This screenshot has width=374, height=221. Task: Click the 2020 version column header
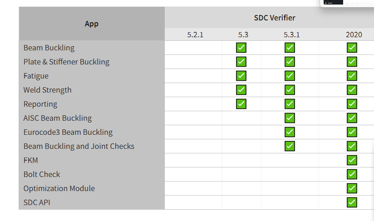(x=354, y=35)
